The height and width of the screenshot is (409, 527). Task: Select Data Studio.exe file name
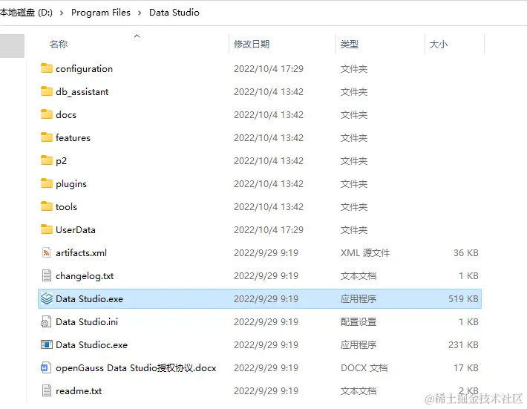tap(89, 298)
